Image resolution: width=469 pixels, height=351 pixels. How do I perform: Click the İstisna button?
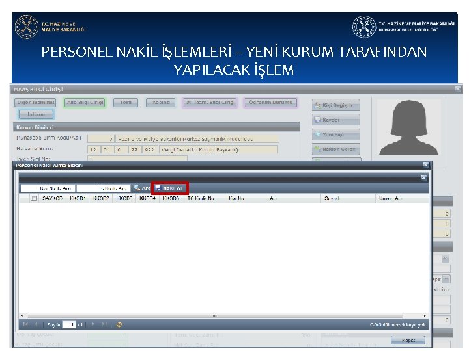pyautogui.click(x=36, y=114)
